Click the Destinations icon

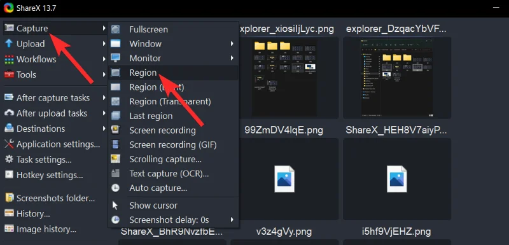click(9, 129)
